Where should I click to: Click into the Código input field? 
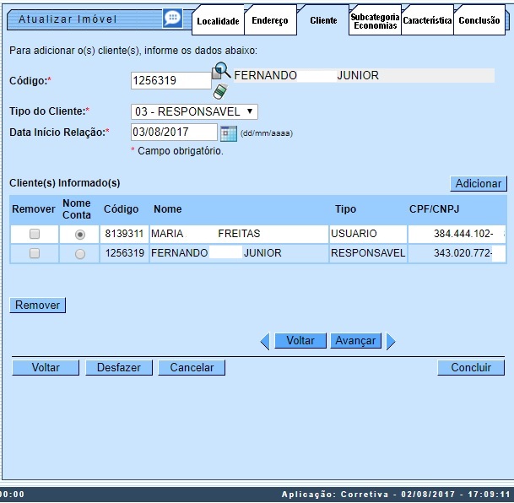[170, 80]
